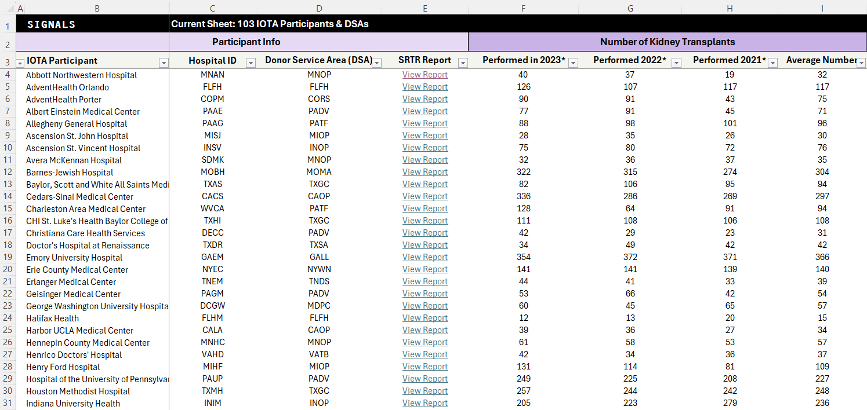The height and width of the screenshot is (410, 867).
Task: Select the Albert Einstein Medical Center cell
Action: pyautogui.click(x=97, y=112)
